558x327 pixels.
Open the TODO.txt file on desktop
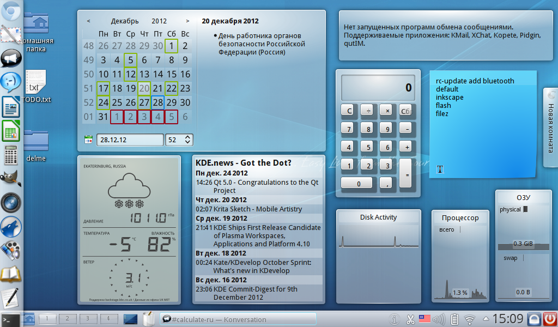pos(35,86)
